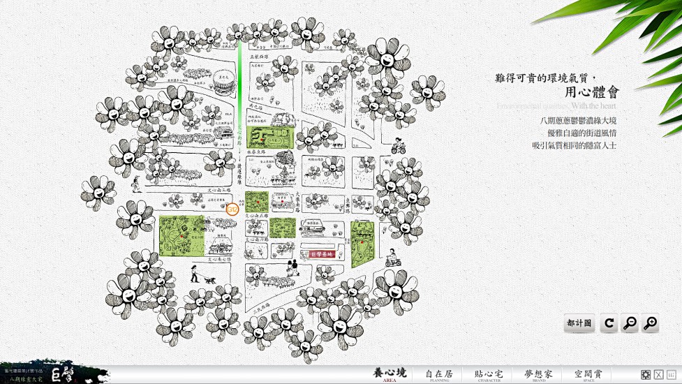
Task: Click the orange G12 station marker
Action: (x=232, y=209)
